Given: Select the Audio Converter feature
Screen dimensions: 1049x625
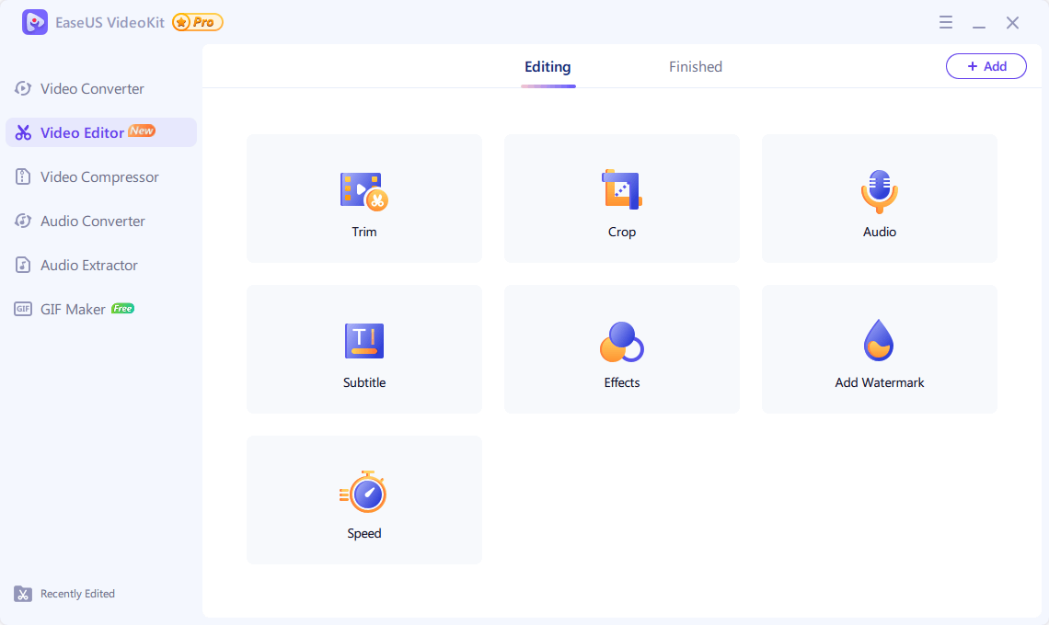Looking at the screenshot, I should click(92, 221).
